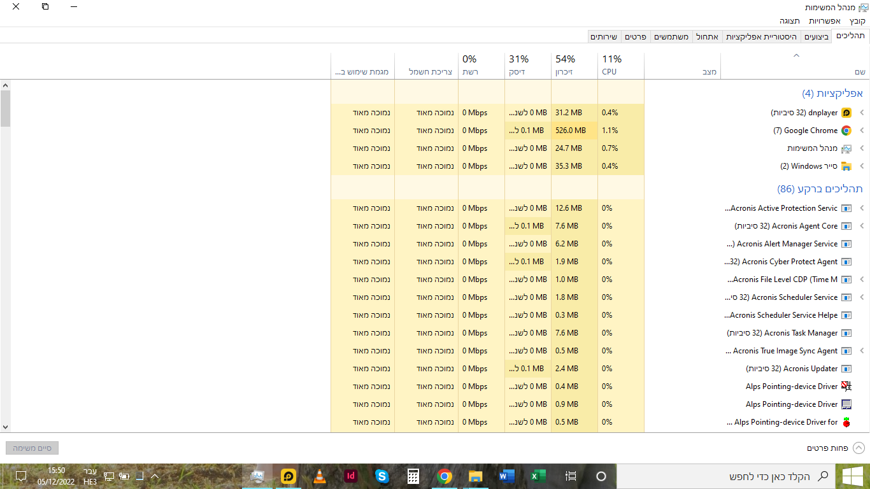870x489 pixels.
Task: Select the Google Chrome icon in the process list
Action: coord(846,131)
